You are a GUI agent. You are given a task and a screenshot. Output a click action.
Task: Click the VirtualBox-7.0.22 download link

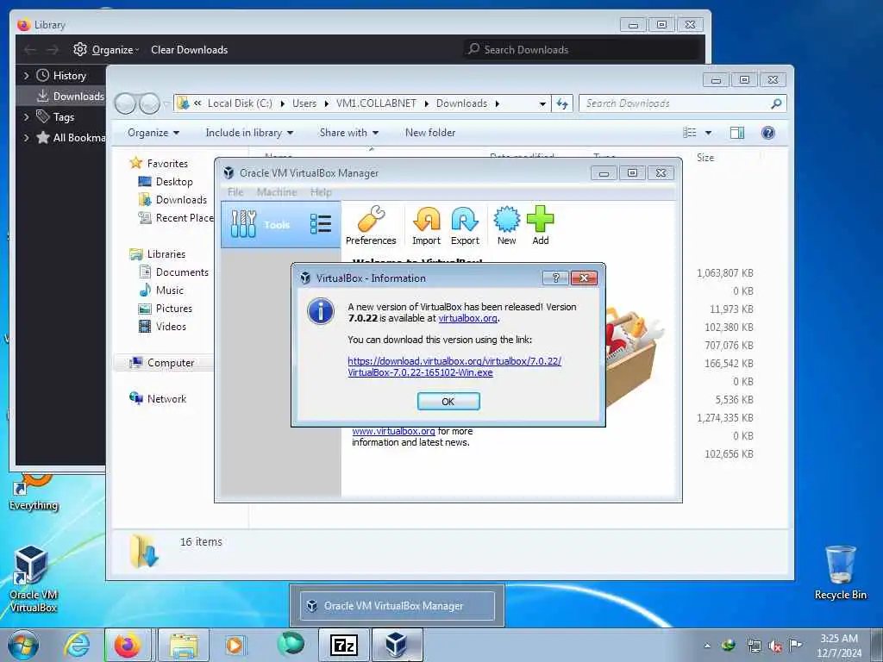click(454, 366)
